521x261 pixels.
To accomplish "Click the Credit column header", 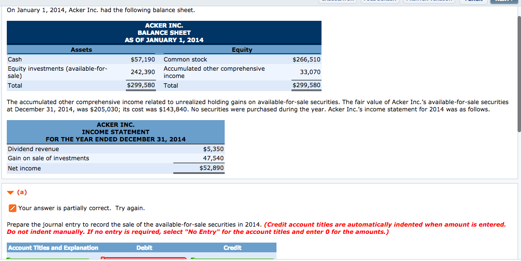I will pos(232,248).
